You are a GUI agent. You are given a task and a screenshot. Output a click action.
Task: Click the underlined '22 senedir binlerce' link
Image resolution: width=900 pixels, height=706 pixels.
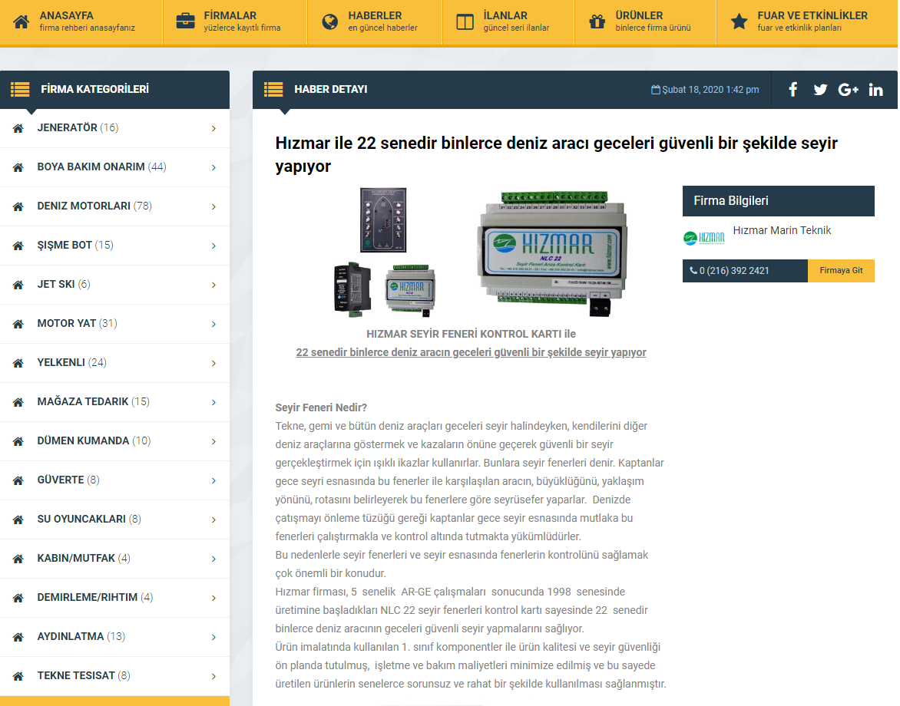coord(471,352)
